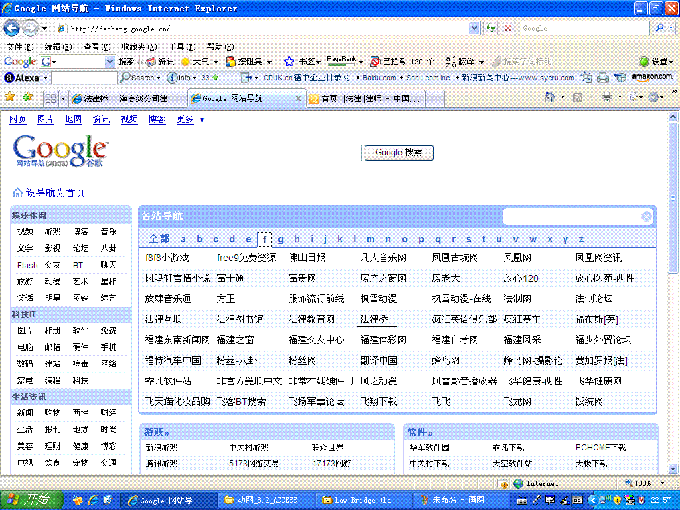The height and width of the screenshot is (510, 680).
Task: Open the Favorites Center star icon
Action: (x=10, y=97)
